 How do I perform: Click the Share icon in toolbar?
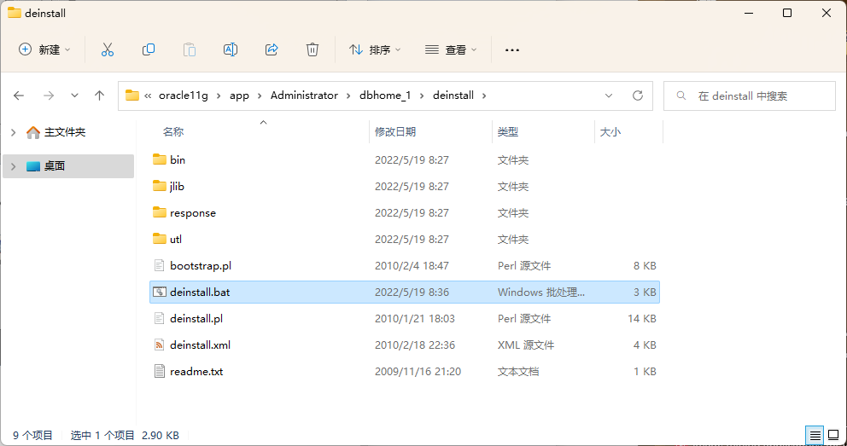tap(272, 49)
